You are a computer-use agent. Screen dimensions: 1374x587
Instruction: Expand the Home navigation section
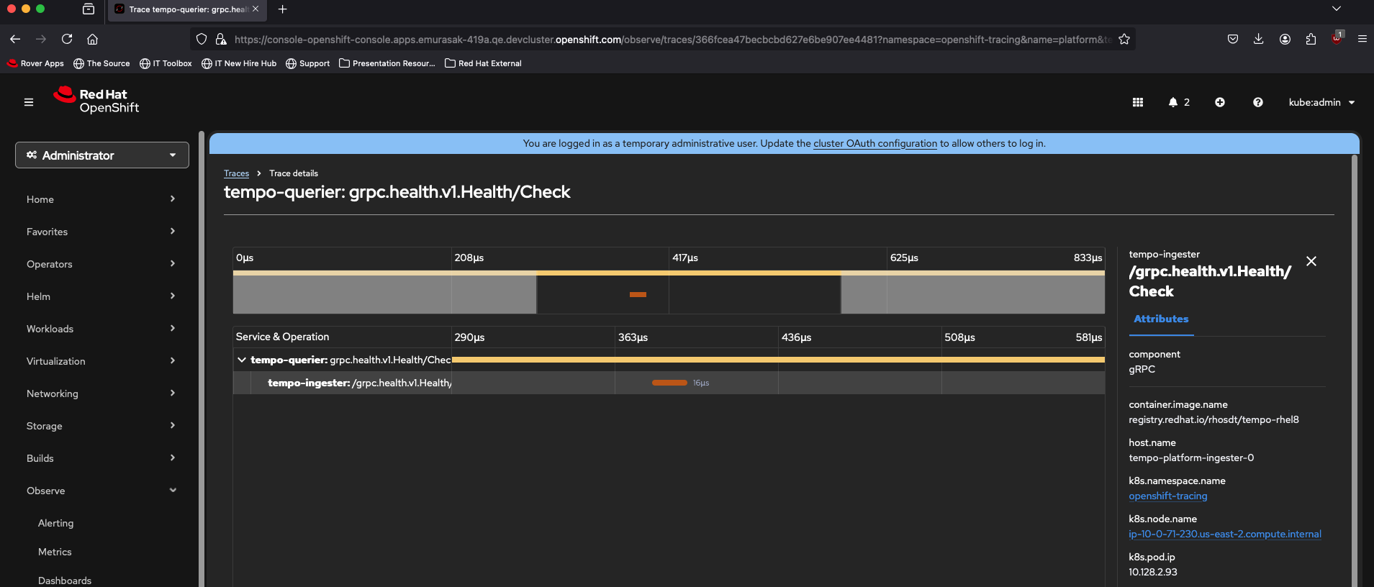click(101, 199)
